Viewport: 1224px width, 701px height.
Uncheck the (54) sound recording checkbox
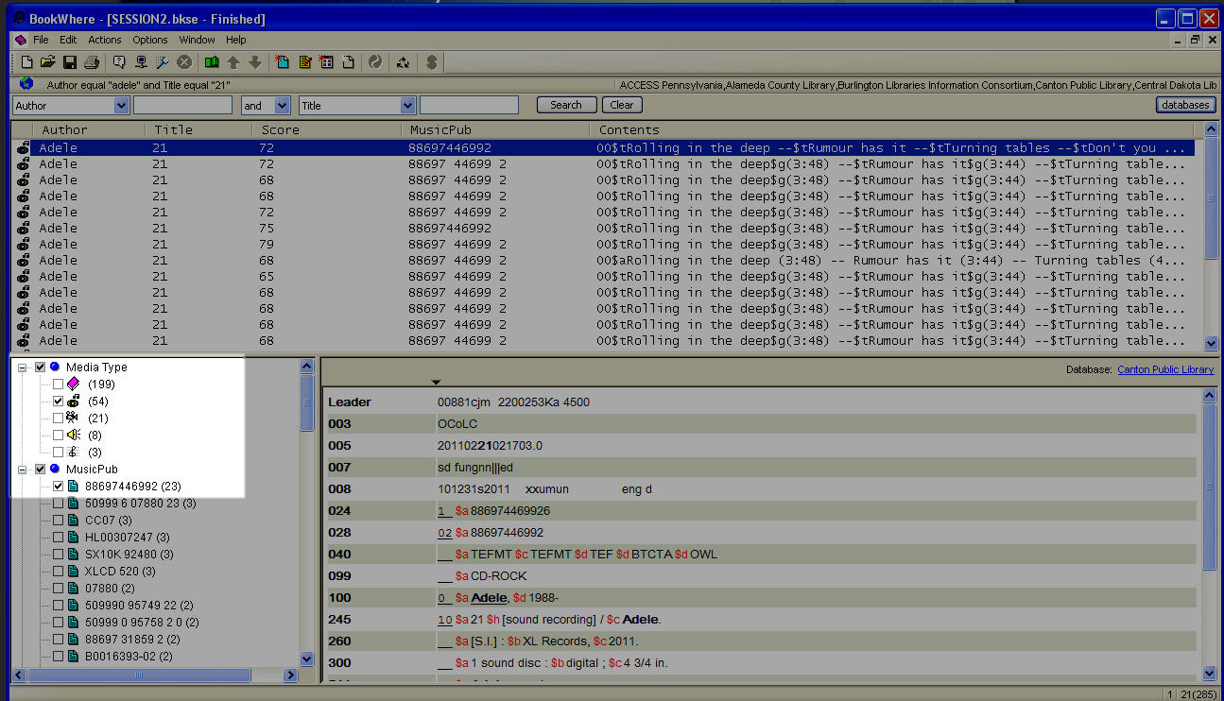point(59,401)
